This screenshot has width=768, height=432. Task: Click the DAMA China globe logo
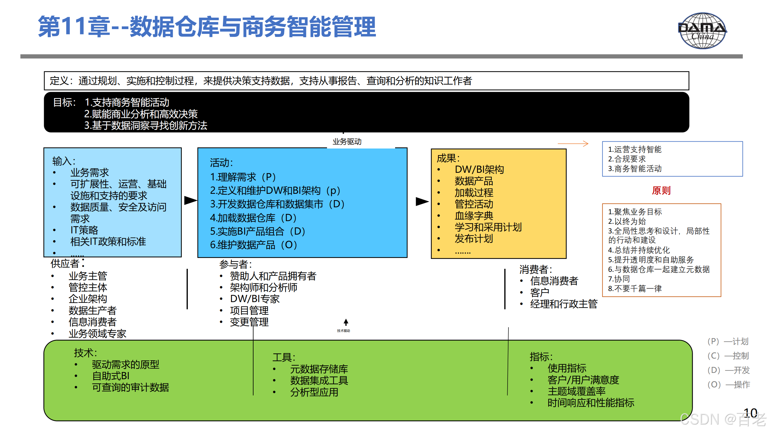[x=702, y=31]
